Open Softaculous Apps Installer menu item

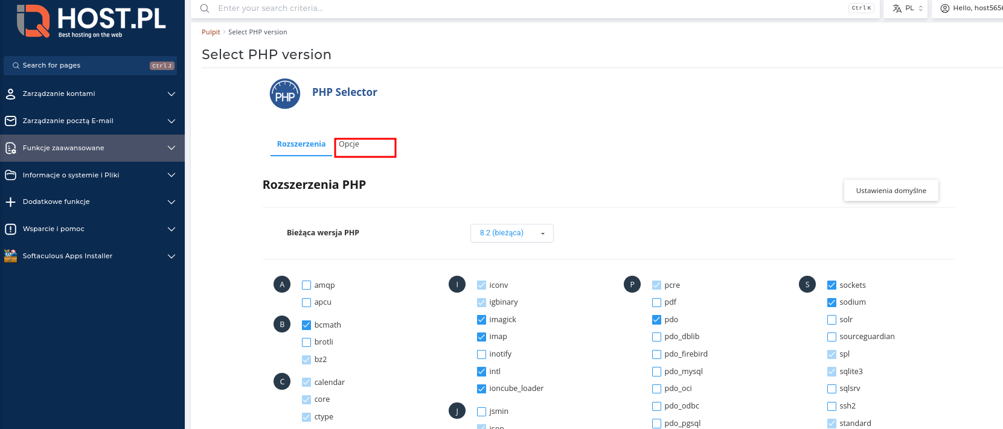[92, 256]
